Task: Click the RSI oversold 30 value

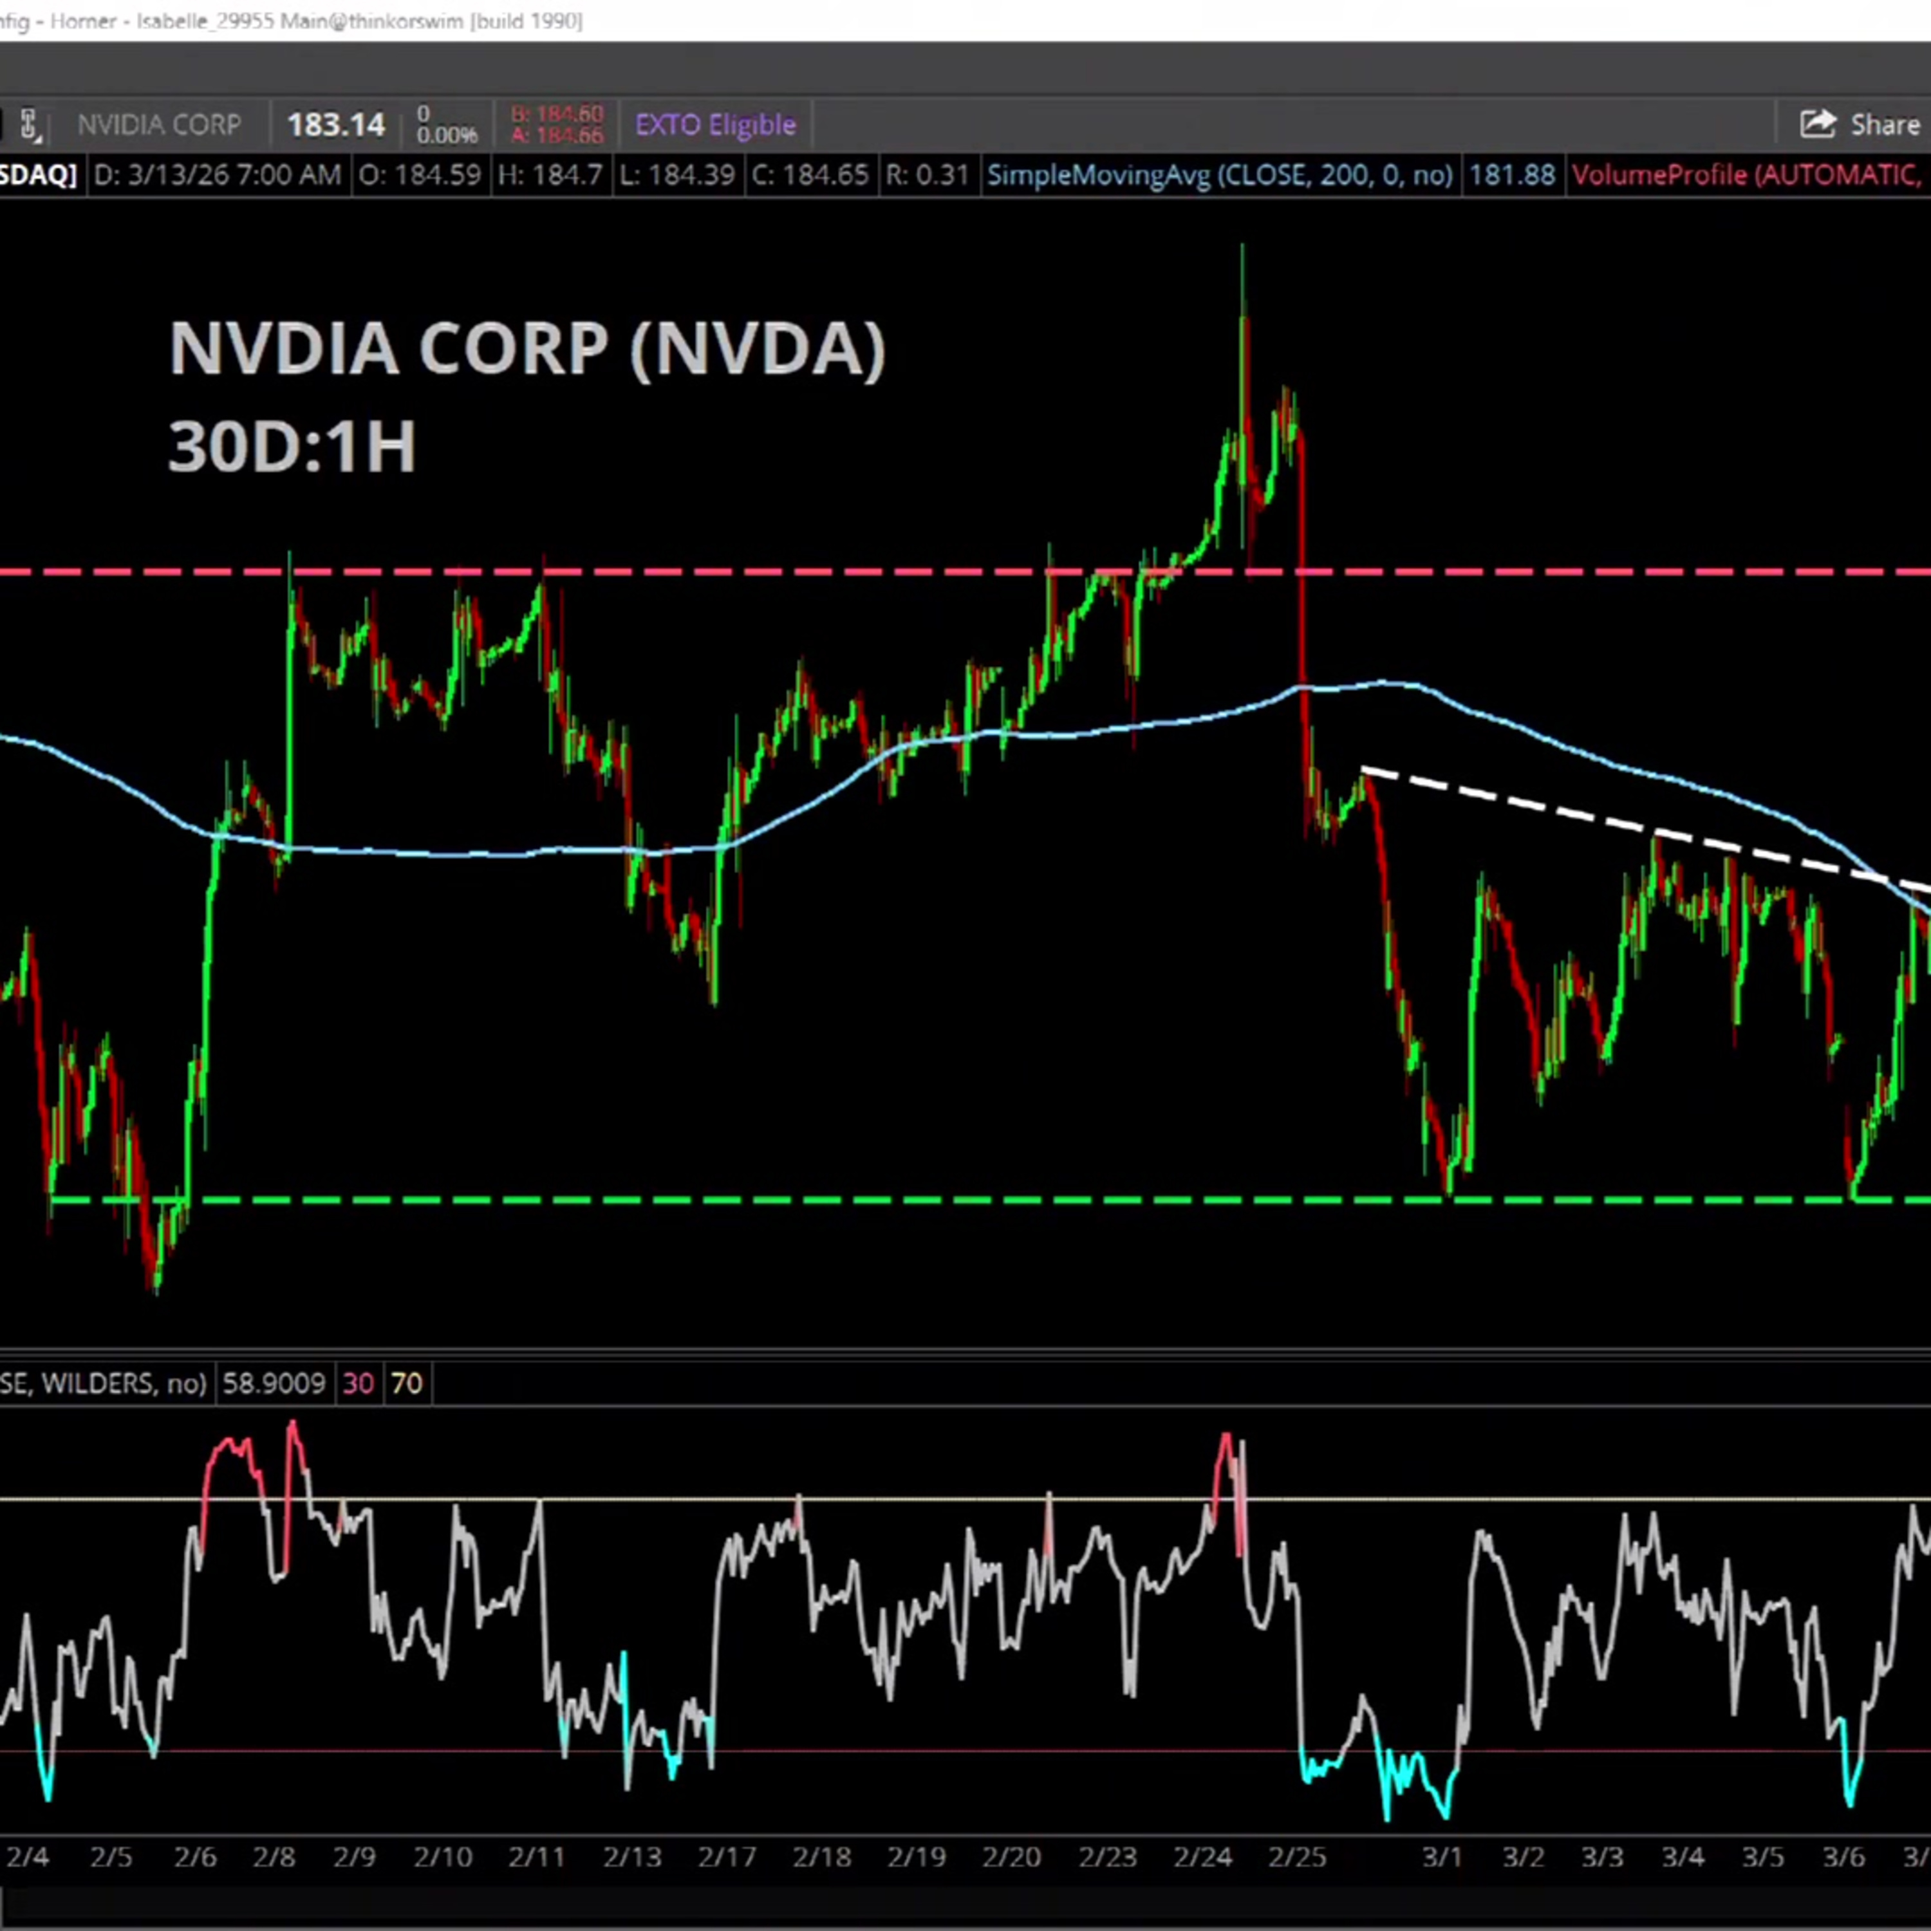Action: coord(358,1383)
